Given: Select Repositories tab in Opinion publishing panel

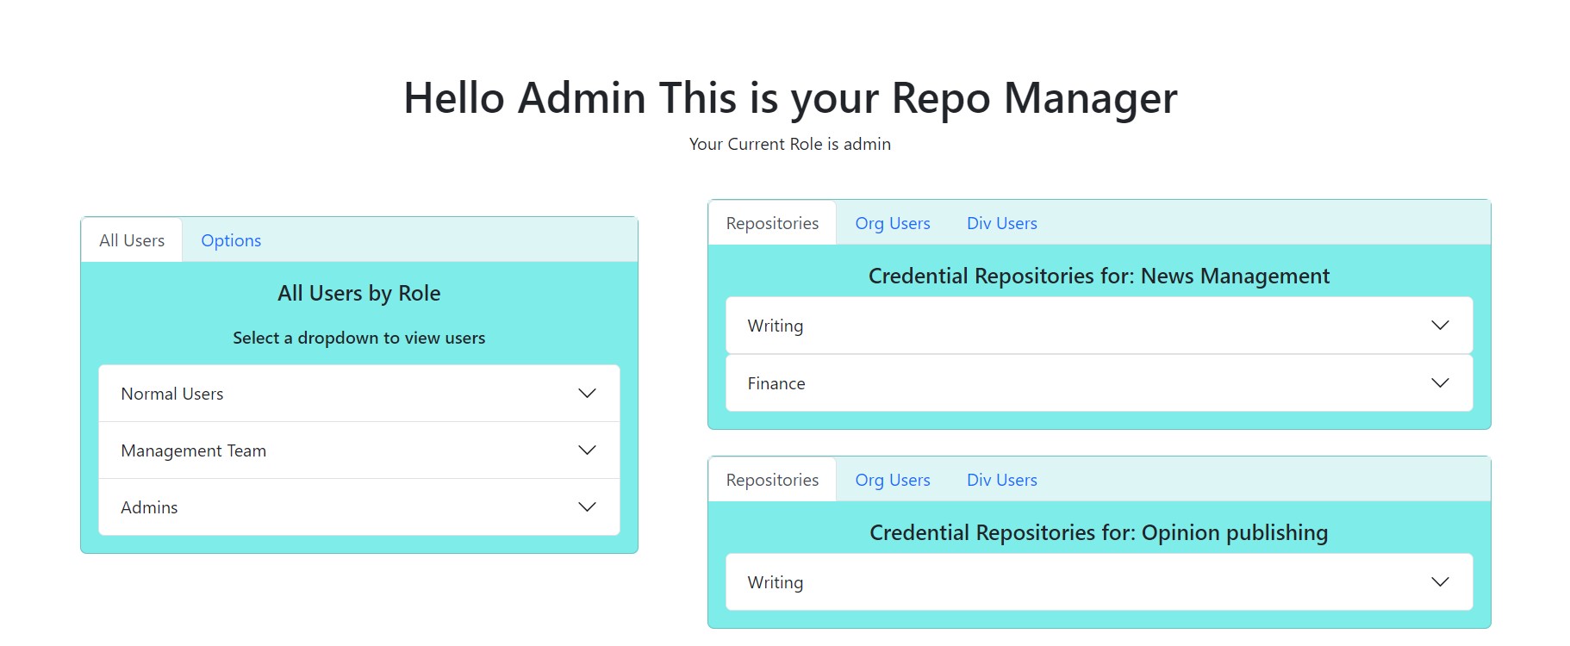Looking at the screenshot, I should click(x=772, y=480).
